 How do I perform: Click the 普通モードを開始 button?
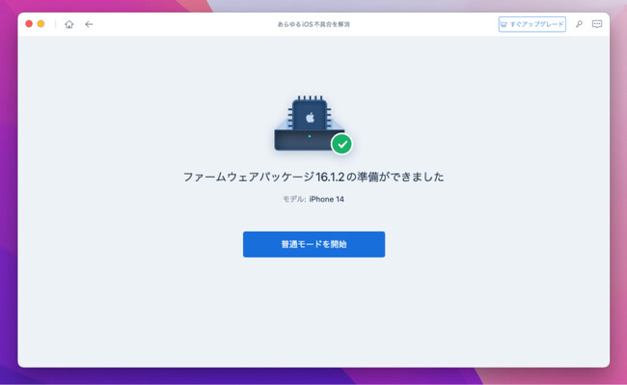[313, 244]
